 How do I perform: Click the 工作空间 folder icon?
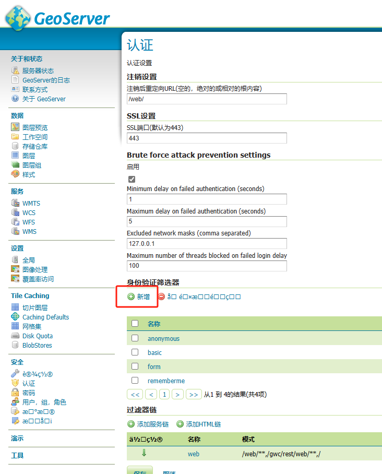pos(15,137)
